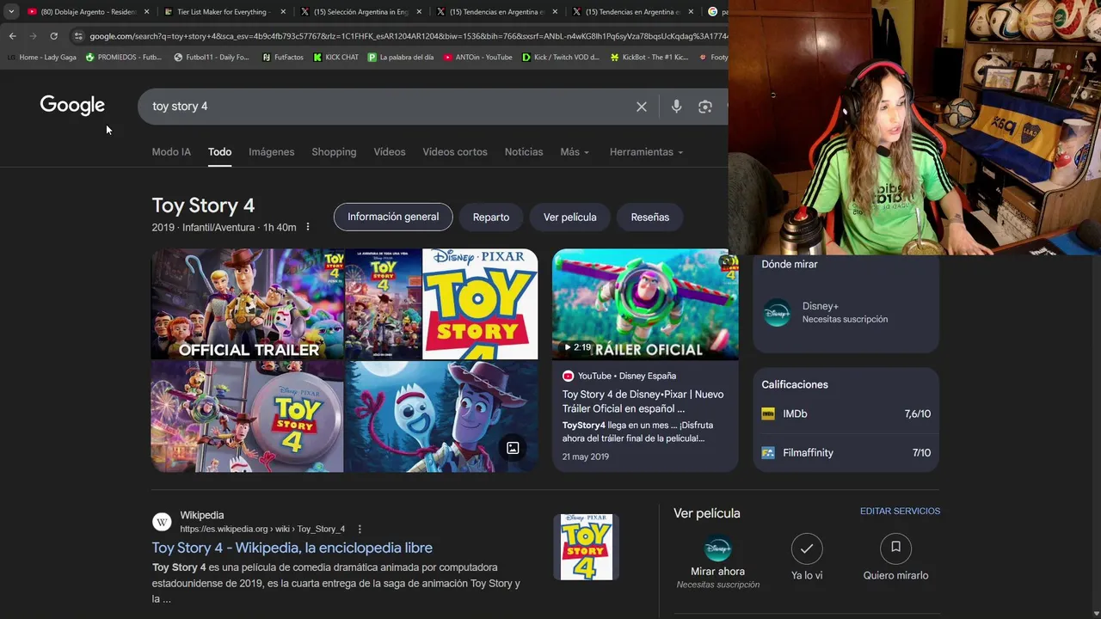The width and height of the screenshot is (1101, 619).
Task: Open La palabra del día bookmark
Action: [401, 58]
